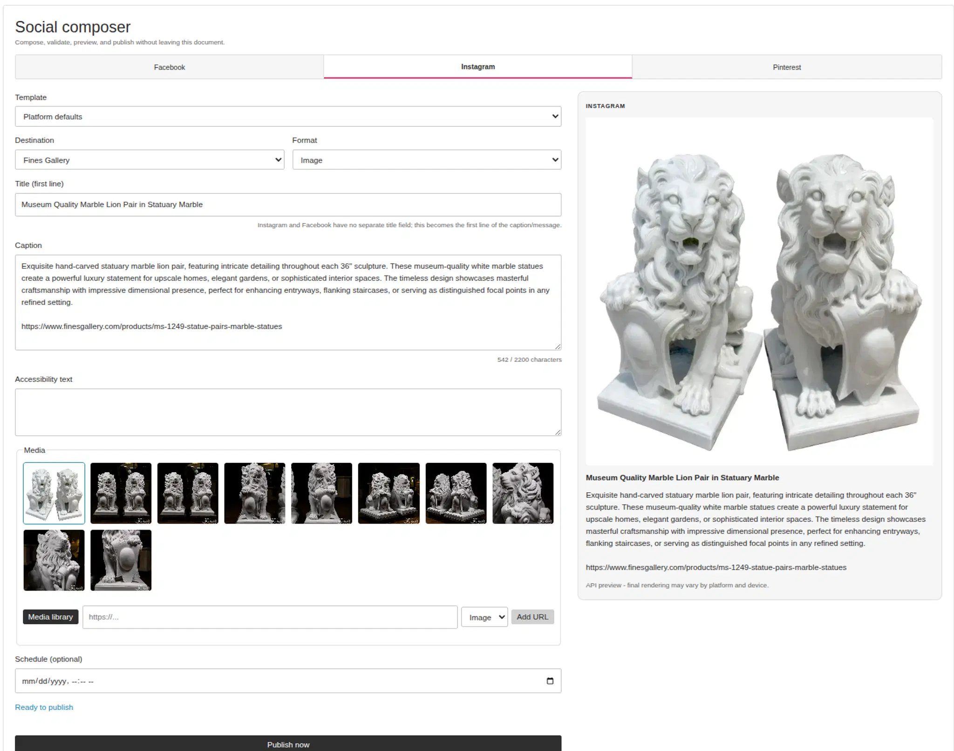Expand the Destination dropdown set to Fines Gallery
The image size is (954, 751).
[150, 160]
